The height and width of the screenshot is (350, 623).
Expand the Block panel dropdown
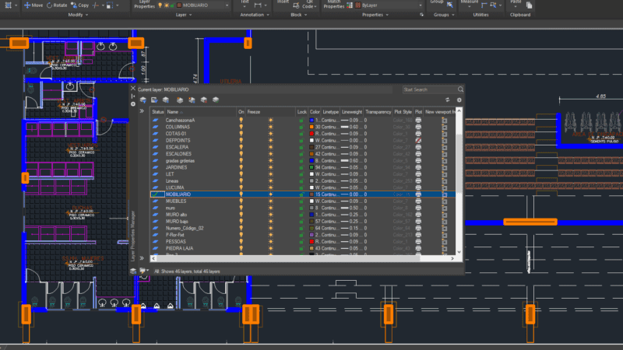tap(298, 15)
